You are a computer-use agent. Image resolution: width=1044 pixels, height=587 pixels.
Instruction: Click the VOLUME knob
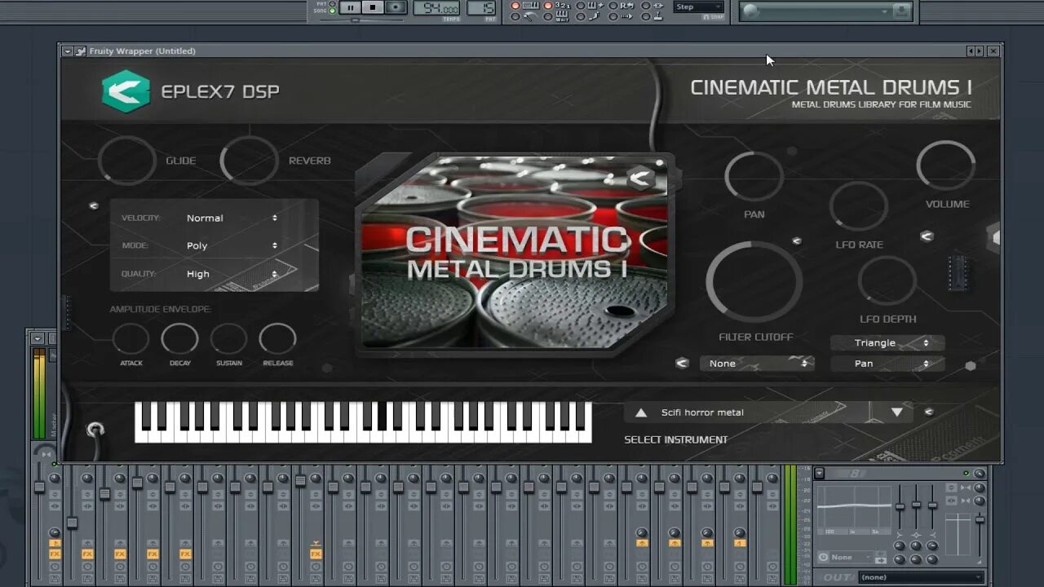click(x=946, y=166)
